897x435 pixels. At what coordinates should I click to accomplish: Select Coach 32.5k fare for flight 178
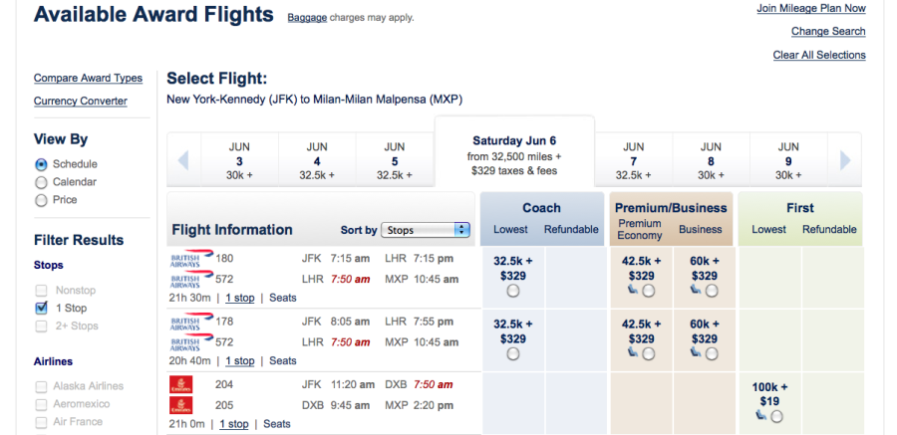tap(512, 353)
